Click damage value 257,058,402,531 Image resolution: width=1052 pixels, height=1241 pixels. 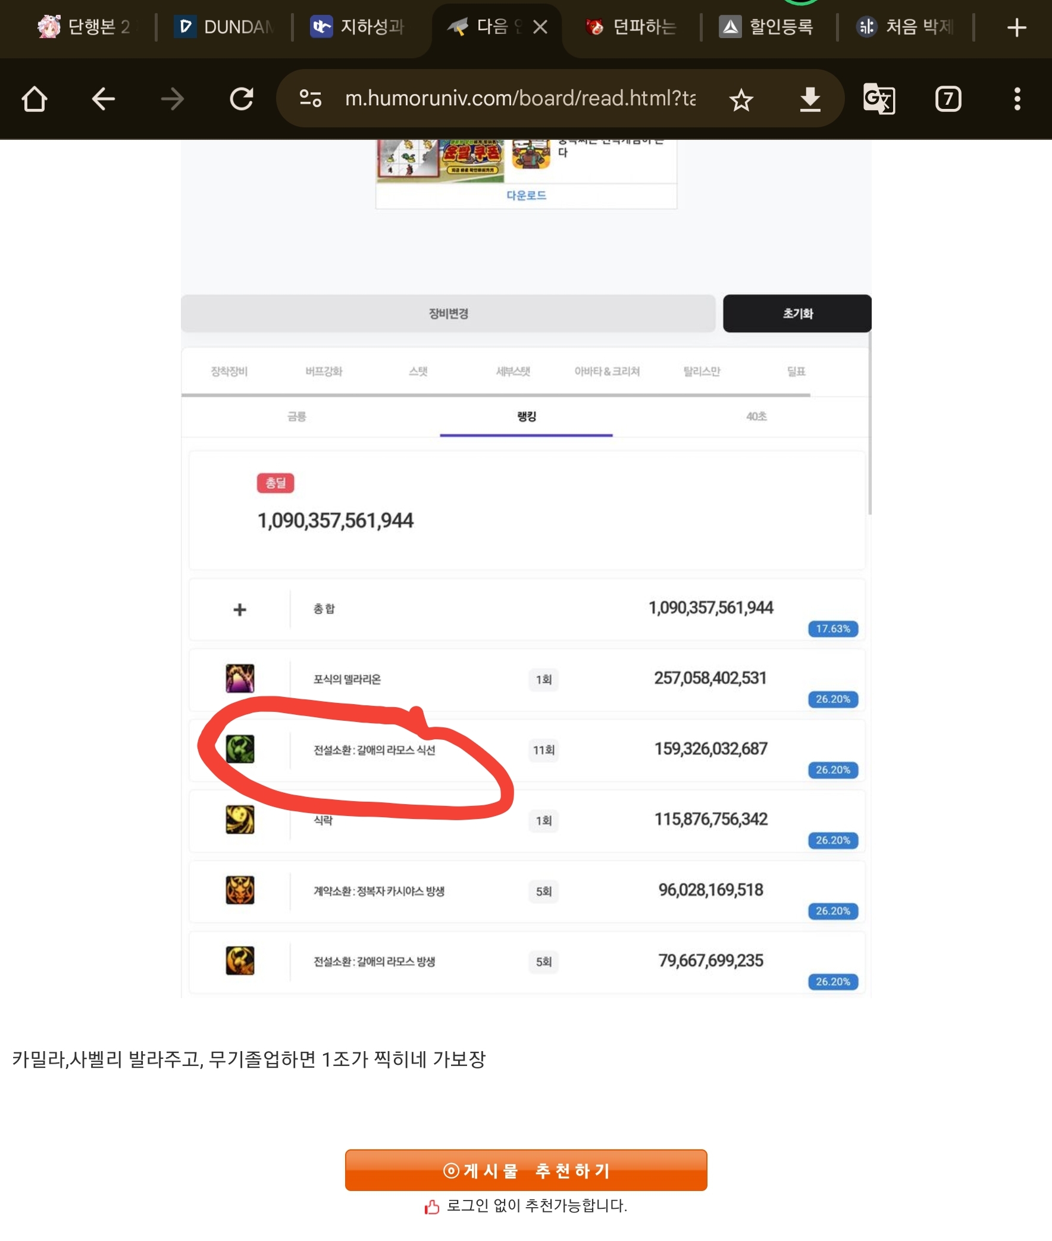coord(710,678)
